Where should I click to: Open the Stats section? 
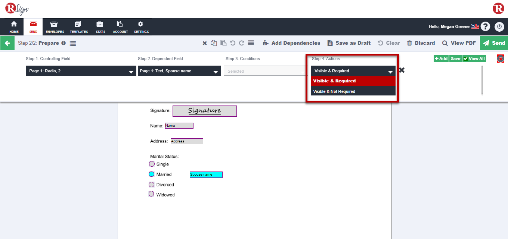click(100, 27)
